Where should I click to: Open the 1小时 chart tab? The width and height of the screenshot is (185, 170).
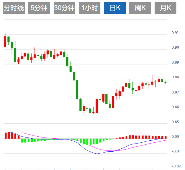click(89, 8)
